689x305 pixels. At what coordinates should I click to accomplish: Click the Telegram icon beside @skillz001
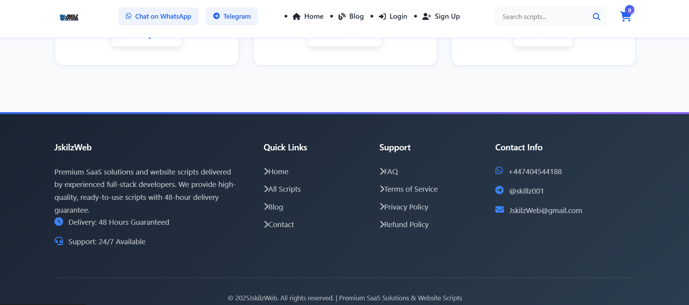pyautogui.click(x=499, y=190)
